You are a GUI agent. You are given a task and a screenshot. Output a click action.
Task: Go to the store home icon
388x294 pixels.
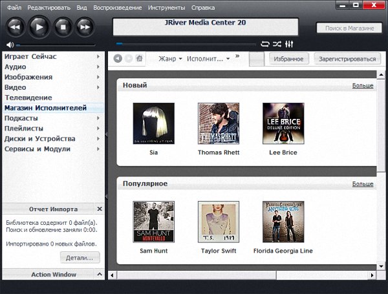[x=140, y=59]
